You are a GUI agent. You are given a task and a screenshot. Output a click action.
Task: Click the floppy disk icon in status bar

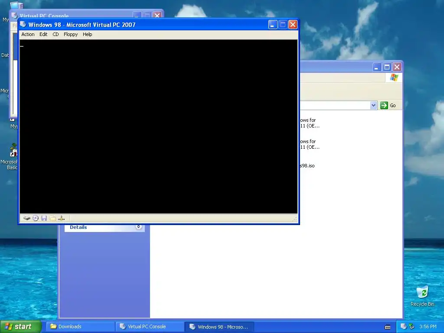44,219
